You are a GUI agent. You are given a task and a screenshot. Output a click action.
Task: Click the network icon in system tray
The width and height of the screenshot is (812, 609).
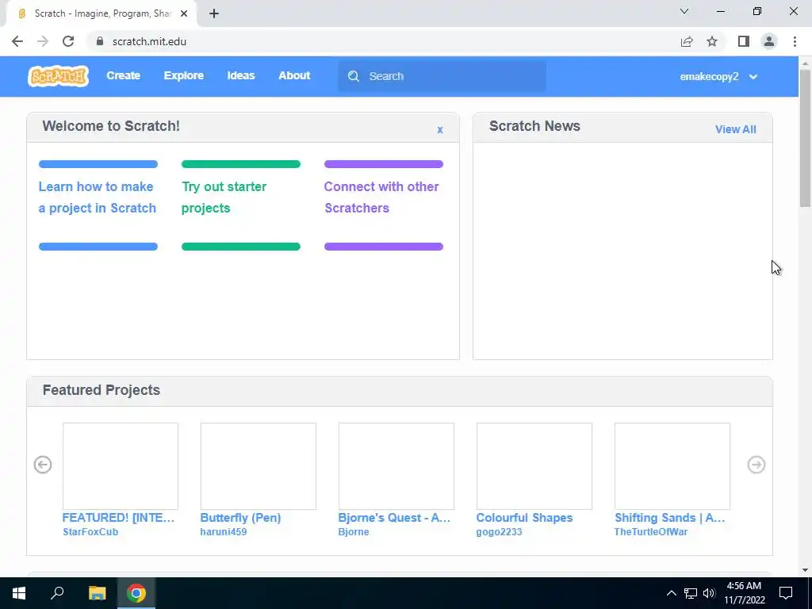coord(691,593)
